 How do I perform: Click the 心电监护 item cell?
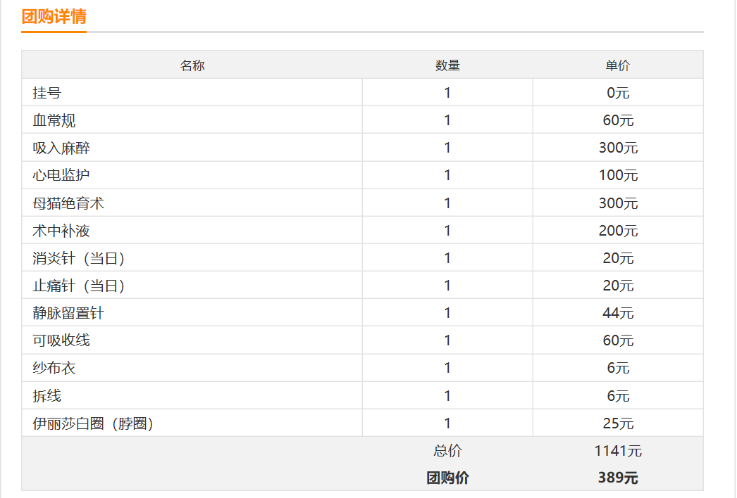coord(192,175)
